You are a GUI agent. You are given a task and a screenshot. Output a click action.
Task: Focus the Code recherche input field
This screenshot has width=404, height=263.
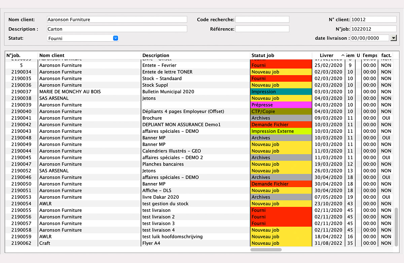click(262, 20)
